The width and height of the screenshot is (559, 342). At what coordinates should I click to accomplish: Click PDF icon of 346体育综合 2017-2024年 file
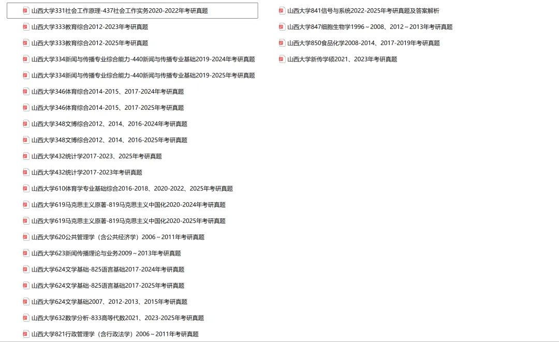pyautogui.click(x=26, y=92)
